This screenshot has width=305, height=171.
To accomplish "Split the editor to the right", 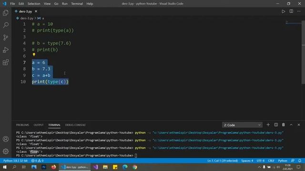I will coord(291,11).
